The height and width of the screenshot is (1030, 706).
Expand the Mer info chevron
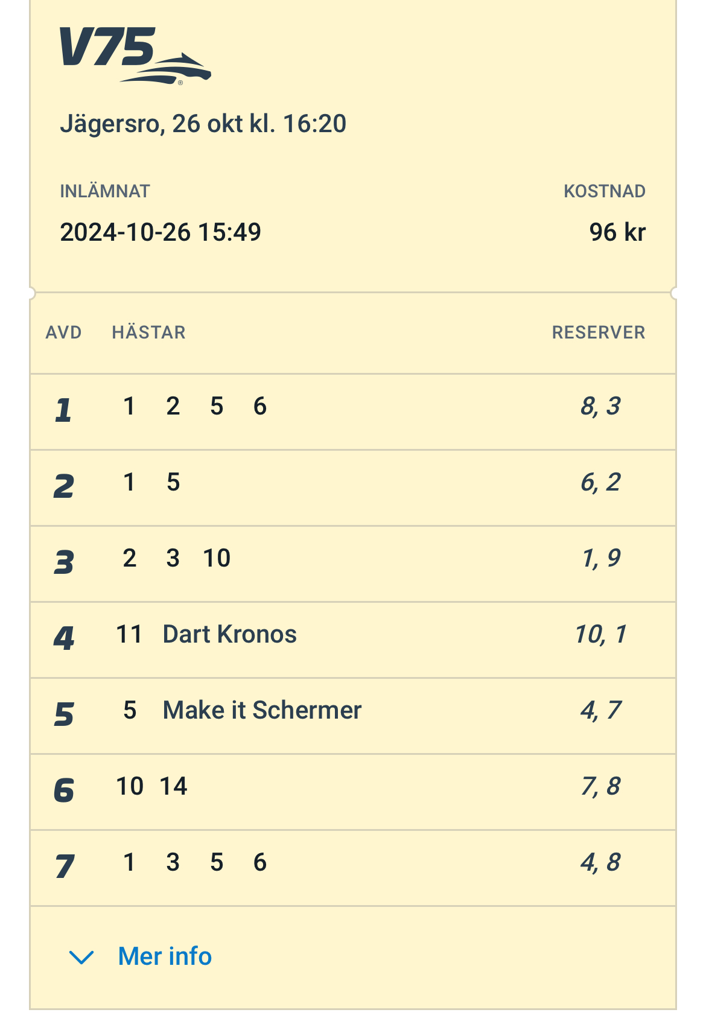[x=81, y=957]
